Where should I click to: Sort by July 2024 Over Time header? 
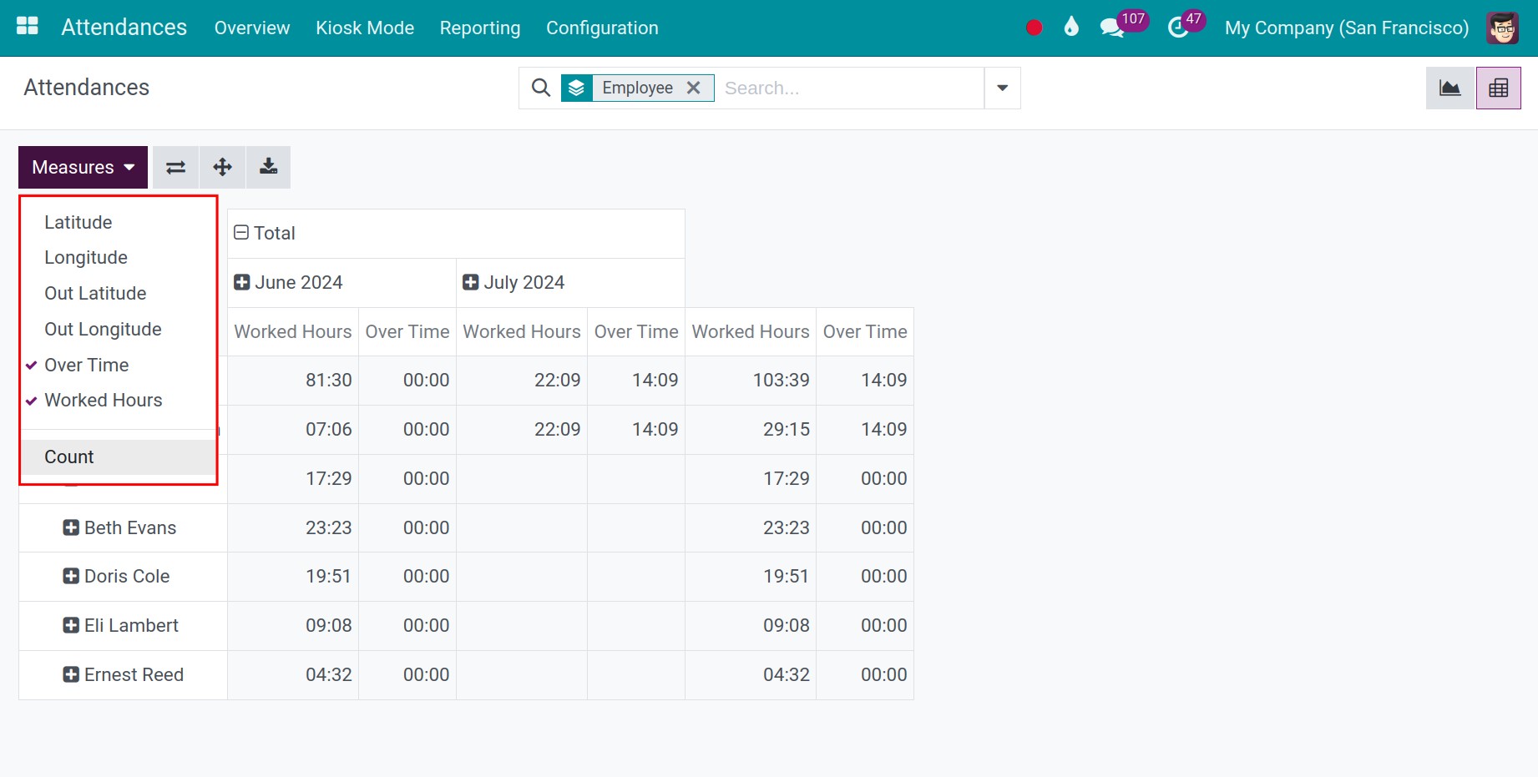(x=636, y=331)
